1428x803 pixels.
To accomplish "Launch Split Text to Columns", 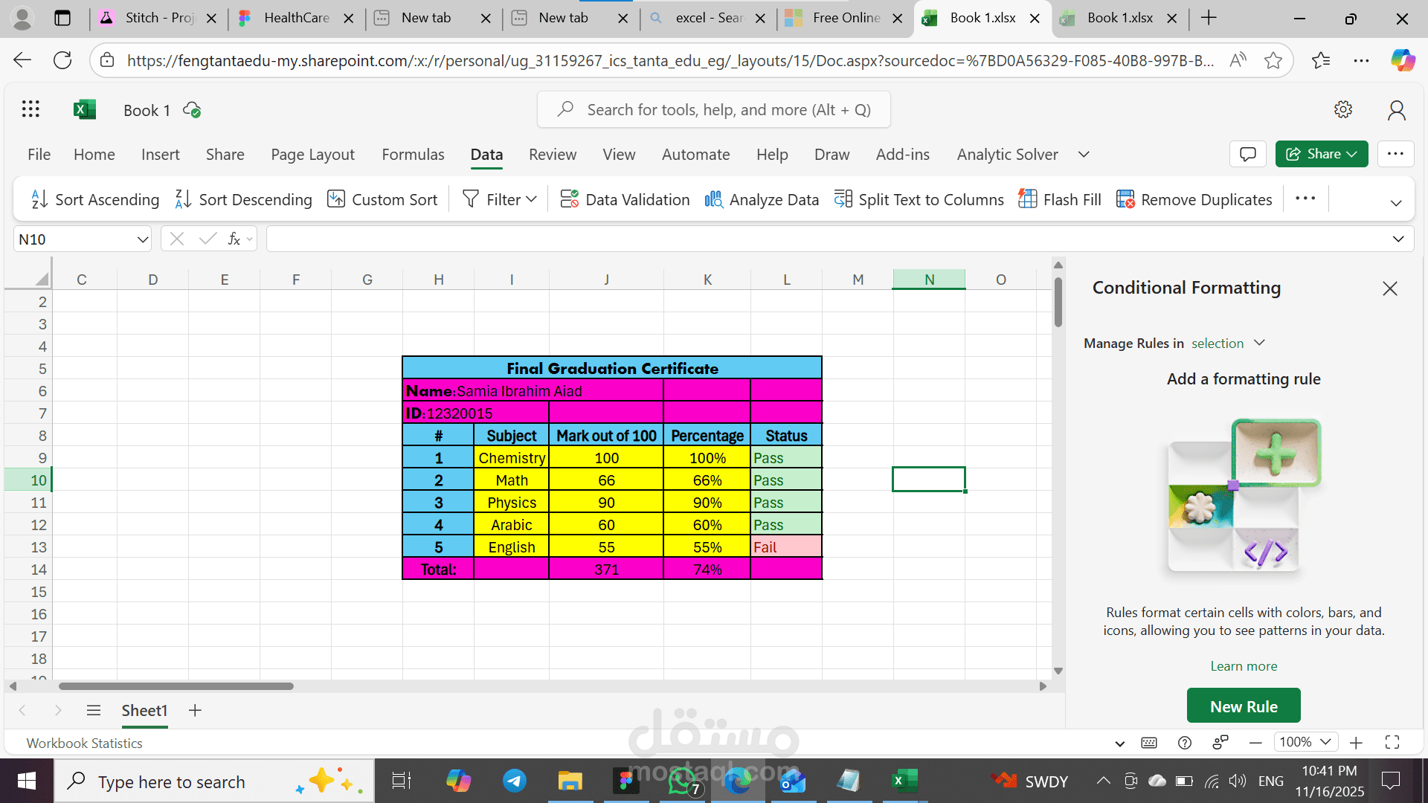I will click(919, 199).
